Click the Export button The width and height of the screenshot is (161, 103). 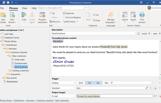click(x=133, y=17)
